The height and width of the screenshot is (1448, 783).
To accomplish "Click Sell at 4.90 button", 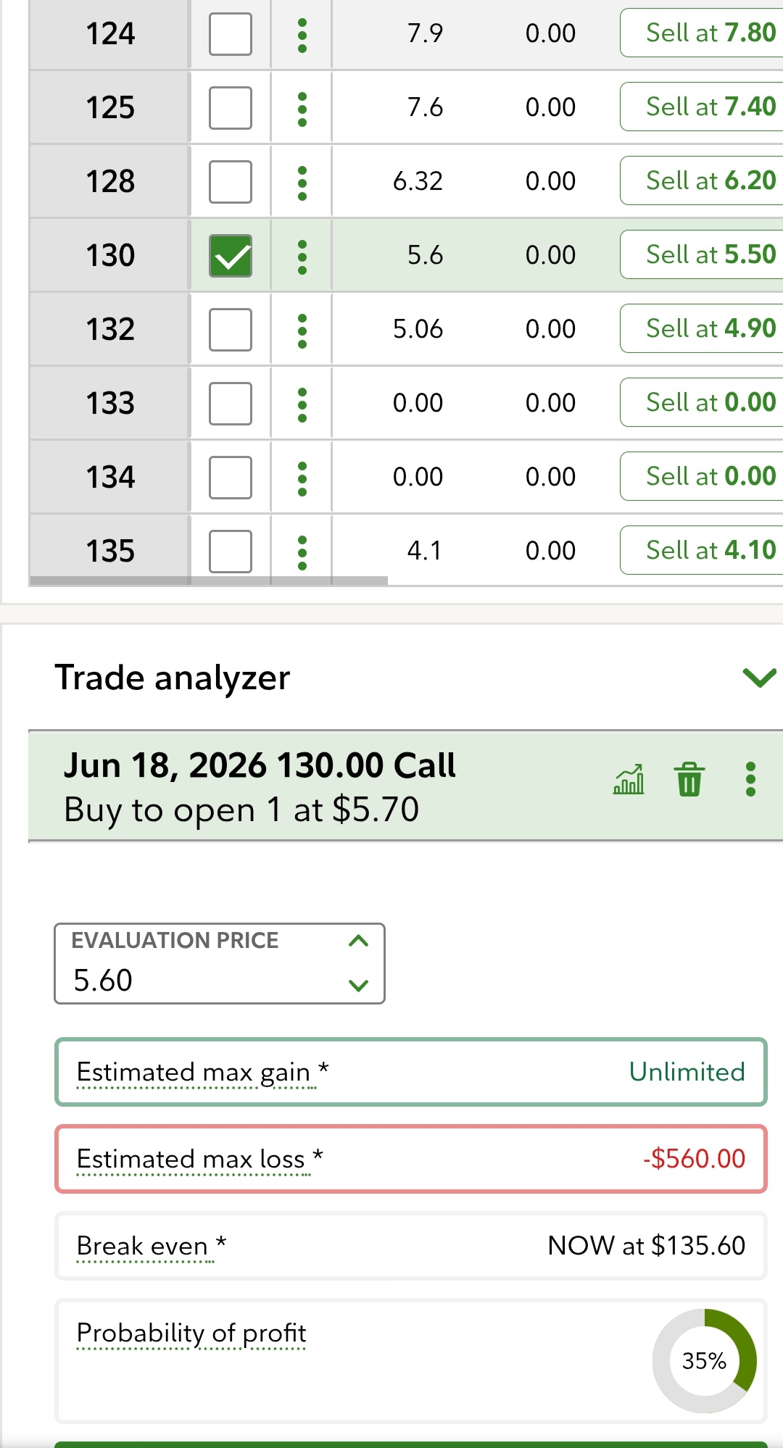I will tap(702, 328).
